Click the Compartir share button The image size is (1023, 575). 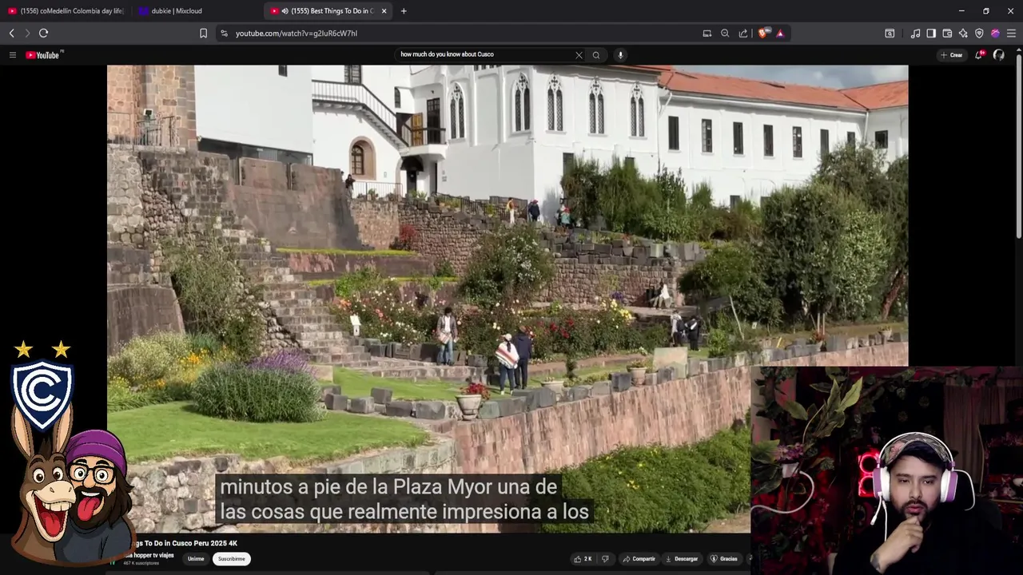pyautogui.click(x=639, y=559)
